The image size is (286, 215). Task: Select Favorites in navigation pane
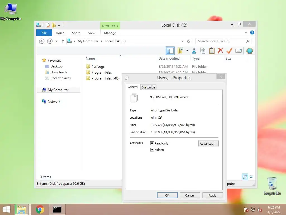tap(54, 60)
